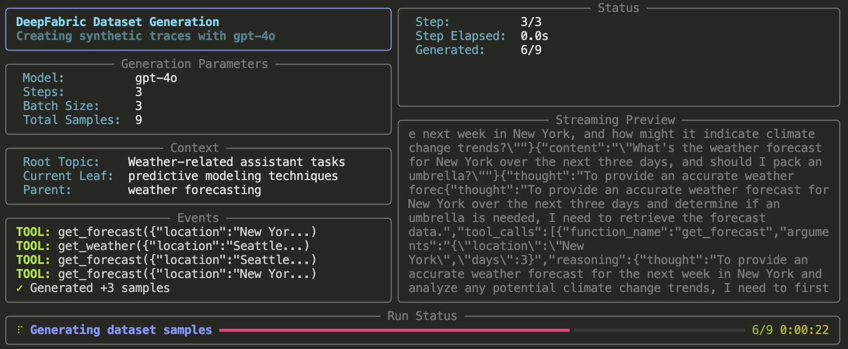
Task: Click the Generated: label in Status
Action: tap(450, 50)
